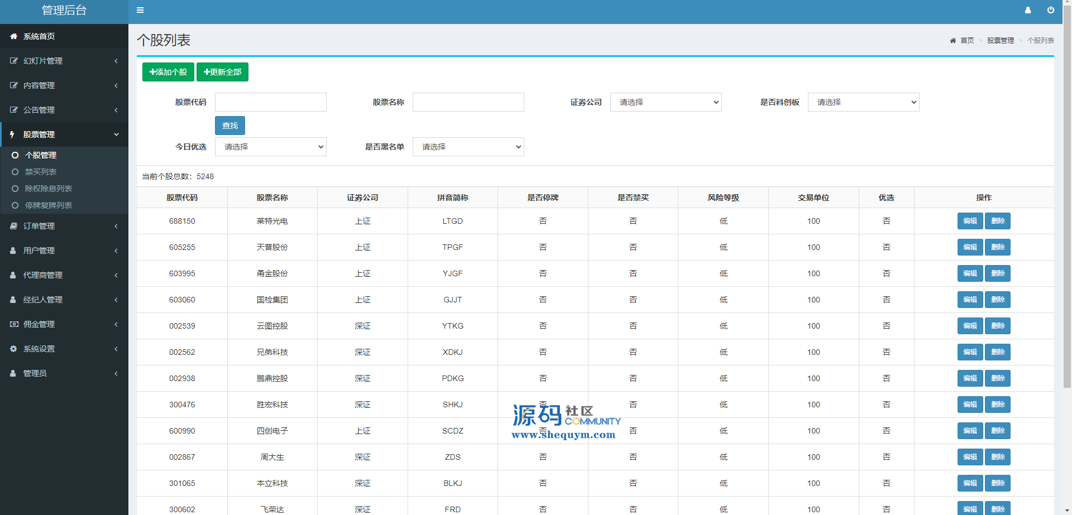Expand the 订单管理 chevron
The width and height of the screenshot is (1072, 515).
[x=116, y=226]
